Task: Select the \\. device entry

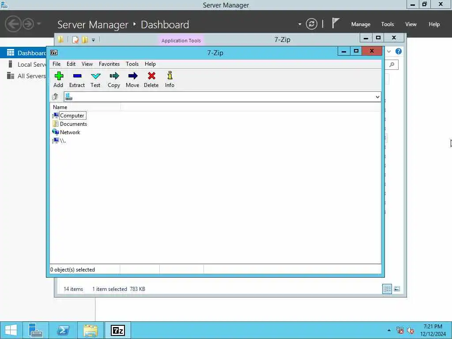Action: coord(60,141)
